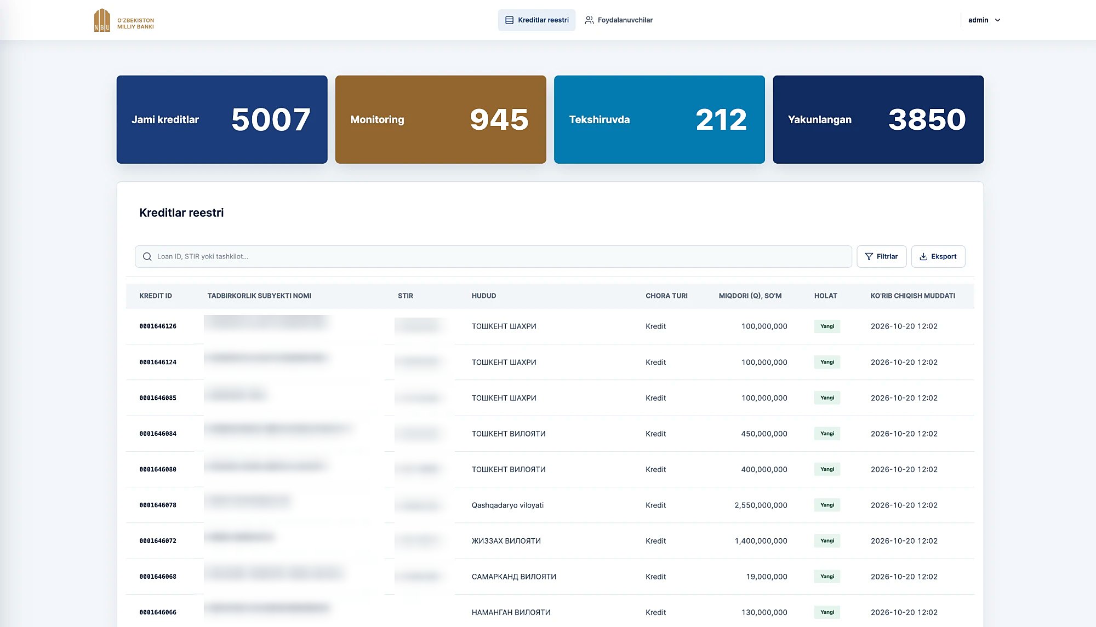Viewport: 1096px width, 627px height.
Task: Click the HOLAT column header
Action: click(826, 296)
